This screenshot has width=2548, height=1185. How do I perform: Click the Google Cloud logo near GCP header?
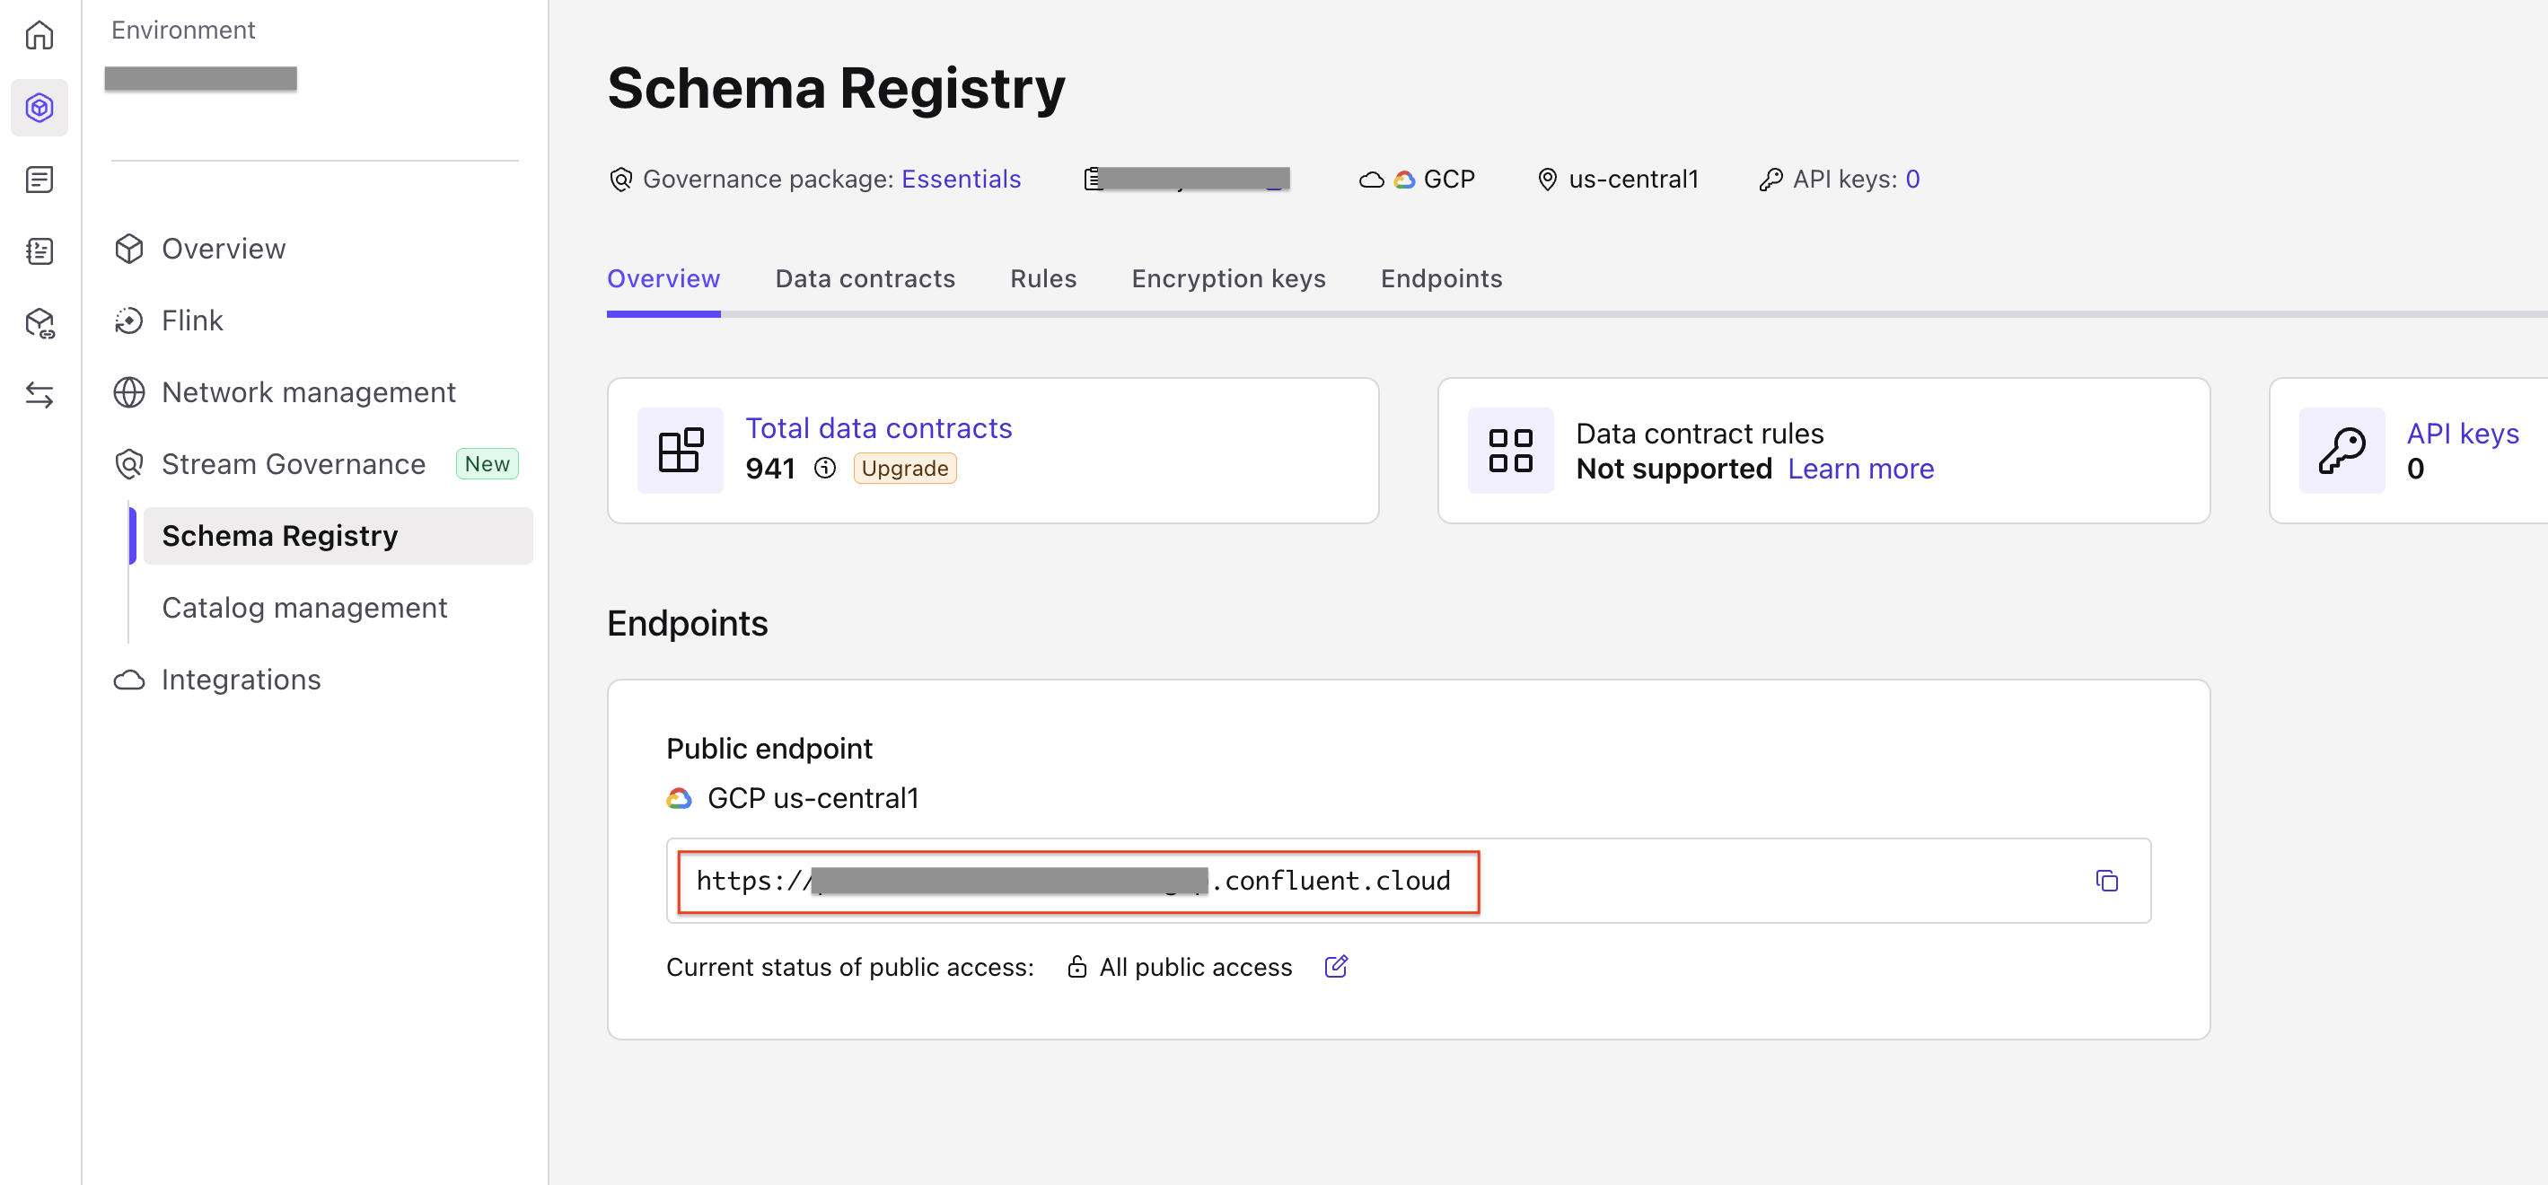tap(1404, 180)
